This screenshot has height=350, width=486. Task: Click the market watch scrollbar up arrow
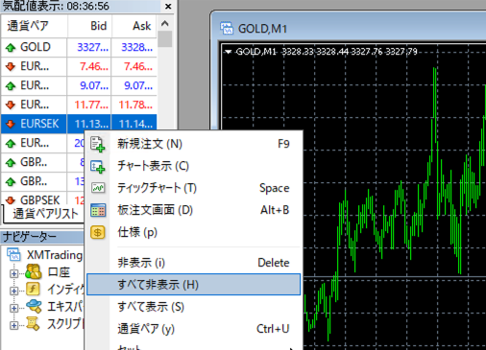(x=165, y=23)
